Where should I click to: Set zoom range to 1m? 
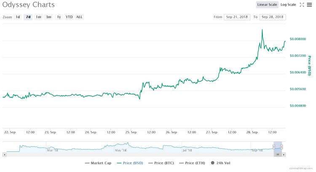38,17
